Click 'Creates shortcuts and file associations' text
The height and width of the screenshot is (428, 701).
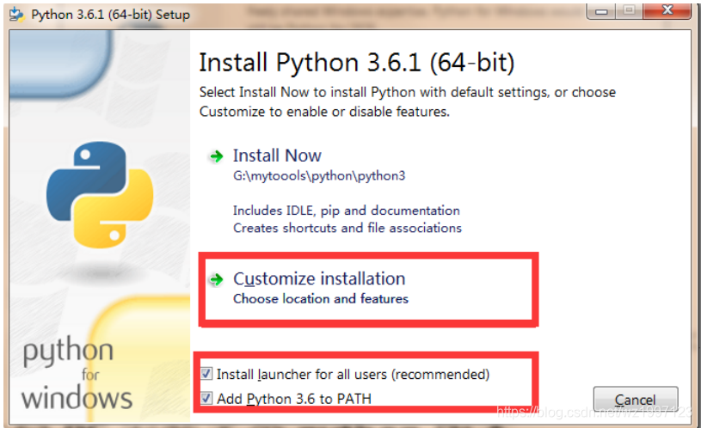pos(347,228)
